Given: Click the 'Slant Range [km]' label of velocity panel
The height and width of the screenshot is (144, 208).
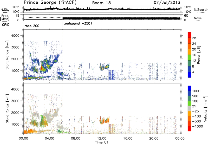Looking at the screenshot, I should tap(7, 109).
